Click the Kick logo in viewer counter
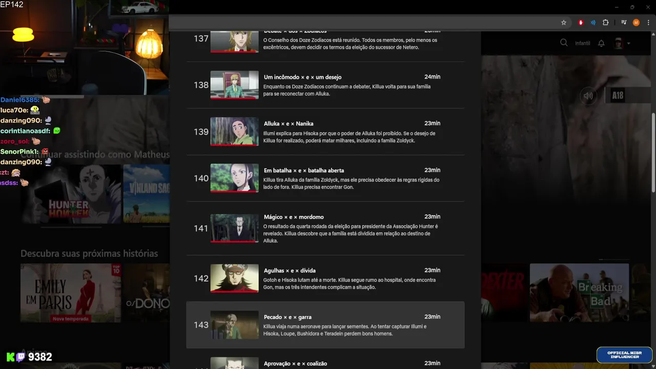656x369 pixels. point(11,357)
